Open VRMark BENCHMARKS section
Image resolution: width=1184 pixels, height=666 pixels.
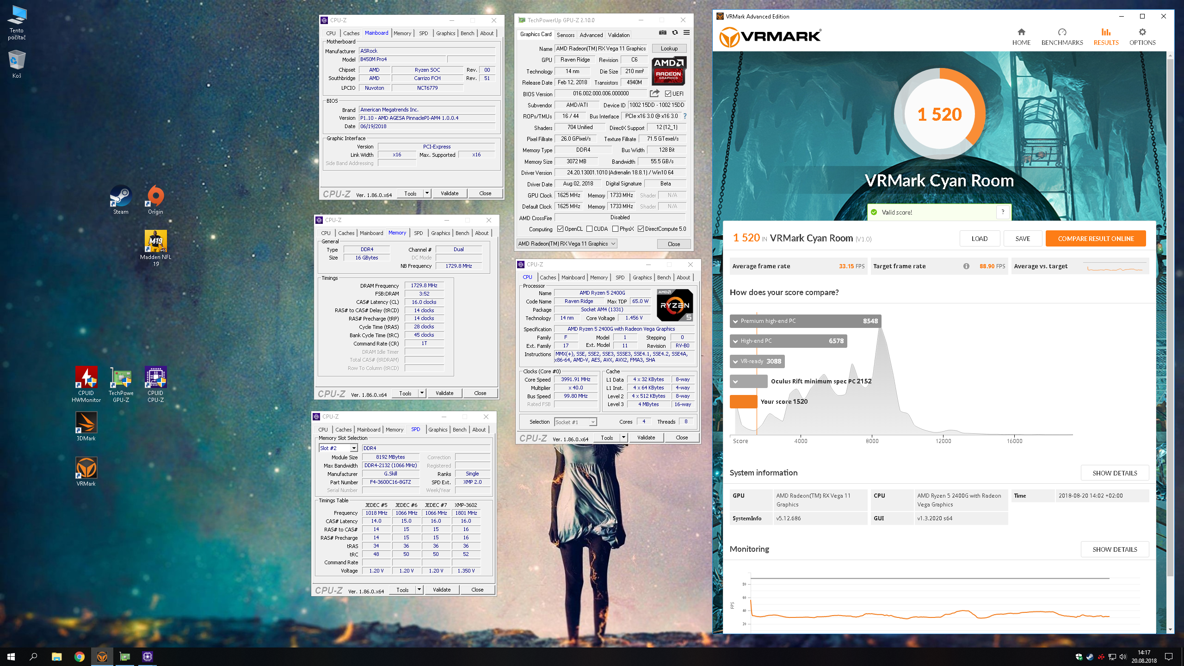click(x=1062, y=37)
